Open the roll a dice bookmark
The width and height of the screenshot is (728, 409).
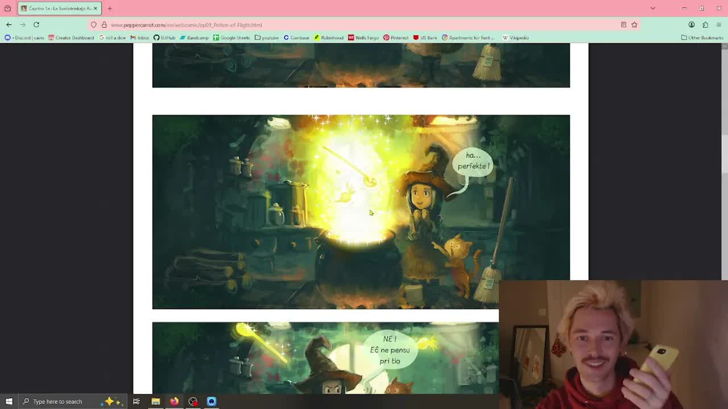click(x=112, y=38)
